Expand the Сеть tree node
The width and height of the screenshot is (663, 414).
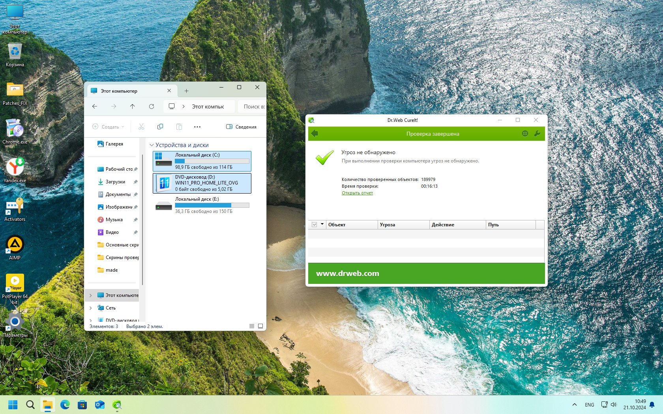(91, 308)
